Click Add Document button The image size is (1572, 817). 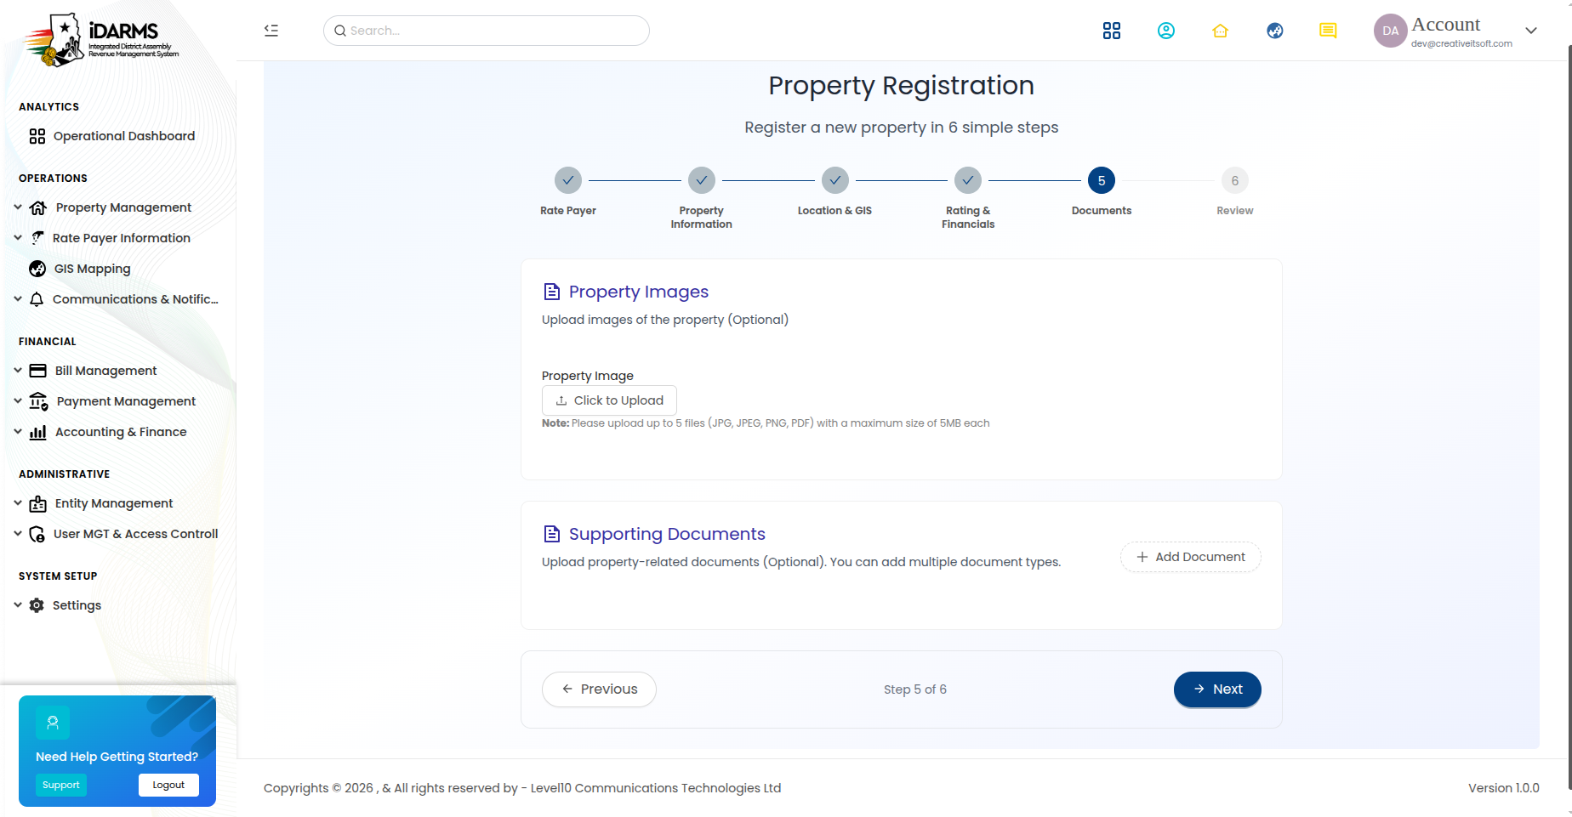click(1191, 557)
